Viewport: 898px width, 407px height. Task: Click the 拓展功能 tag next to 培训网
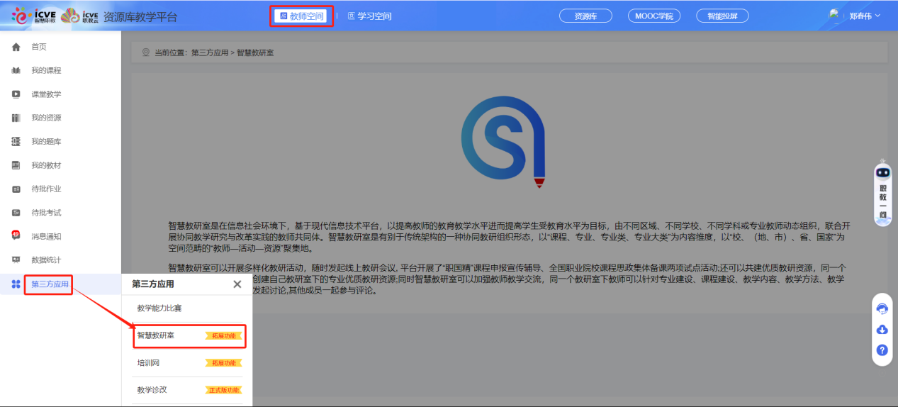223,363
